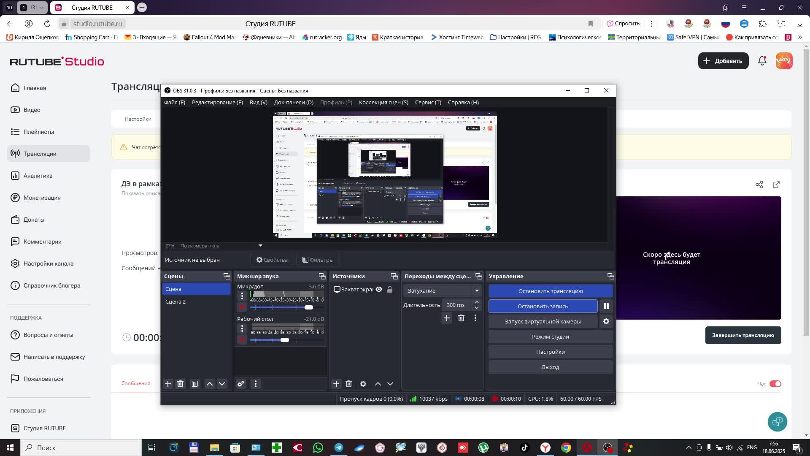Open audio mixer three-dot menu at bottom

coord(256,384)
